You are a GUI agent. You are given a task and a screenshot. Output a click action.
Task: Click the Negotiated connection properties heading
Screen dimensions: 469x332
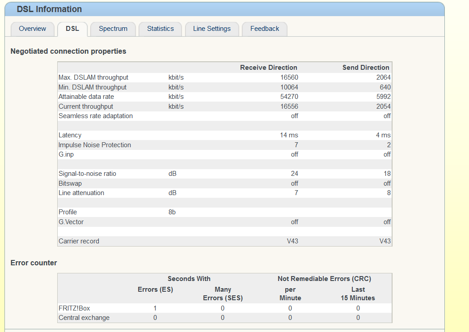point(68,51)
